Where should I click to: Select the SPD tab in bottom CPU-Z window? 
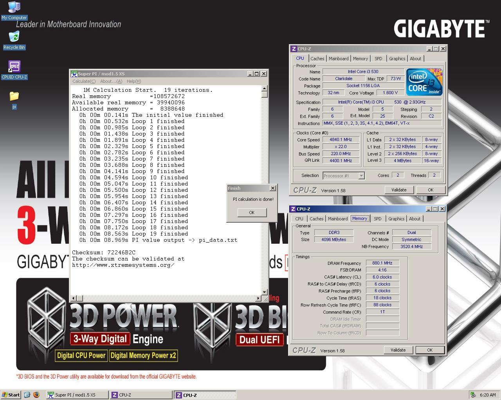click(377, 219)
